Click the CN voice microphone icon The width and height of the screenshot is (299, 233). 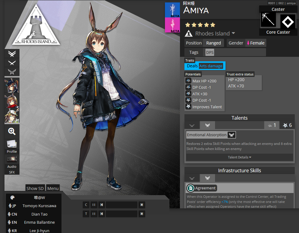point(9,214)
